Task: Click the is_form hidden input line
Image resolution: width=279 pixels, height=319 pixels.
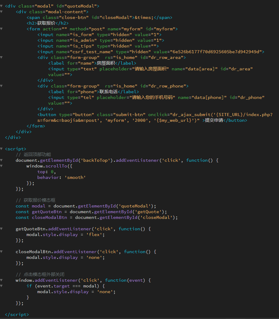Action: [100, 35]
